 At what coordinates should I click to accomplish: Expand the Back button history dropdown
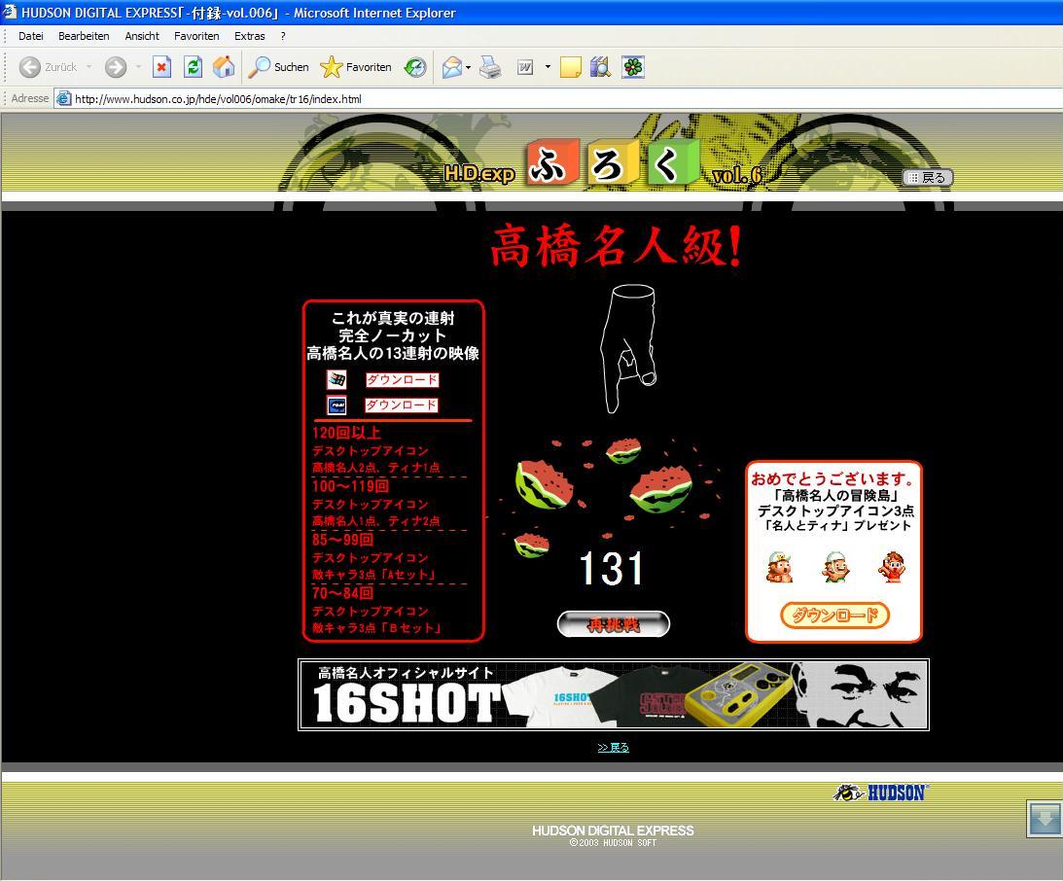coord(89,67)
